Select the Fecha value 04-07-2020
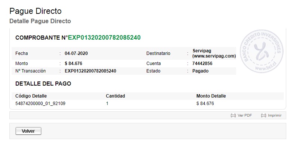Image resolution: width=293 pixels, height=148 pixels. (x=76, y=53)
